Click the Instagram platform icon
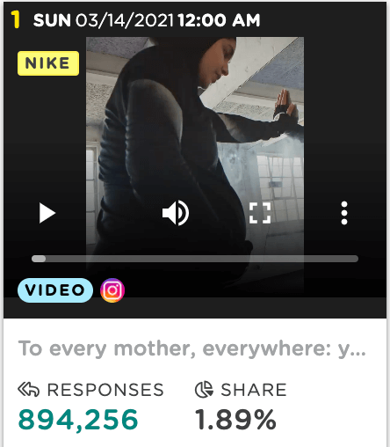 point(112,290)
